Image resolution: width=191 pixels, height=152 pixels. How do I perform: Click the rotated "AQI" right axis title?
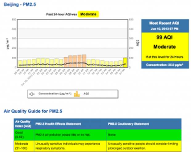pos(137,43)
